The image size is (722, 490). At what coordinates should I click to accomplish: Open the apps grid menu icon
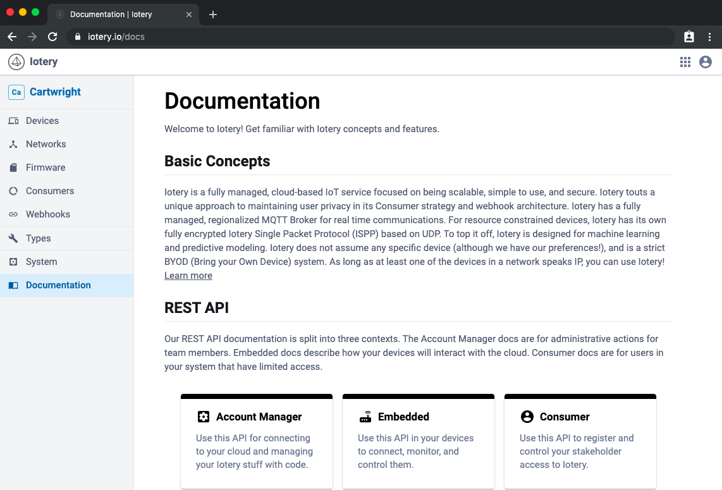(x=685, y=62)
